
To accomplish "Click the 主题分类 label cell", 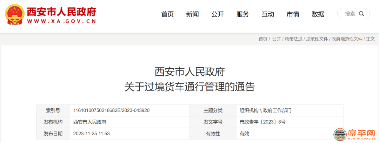I will 213,111.
